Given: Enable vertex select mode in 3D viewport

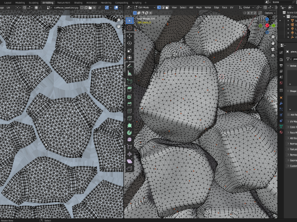Looking at the screenshot, I should pos(159,7).
